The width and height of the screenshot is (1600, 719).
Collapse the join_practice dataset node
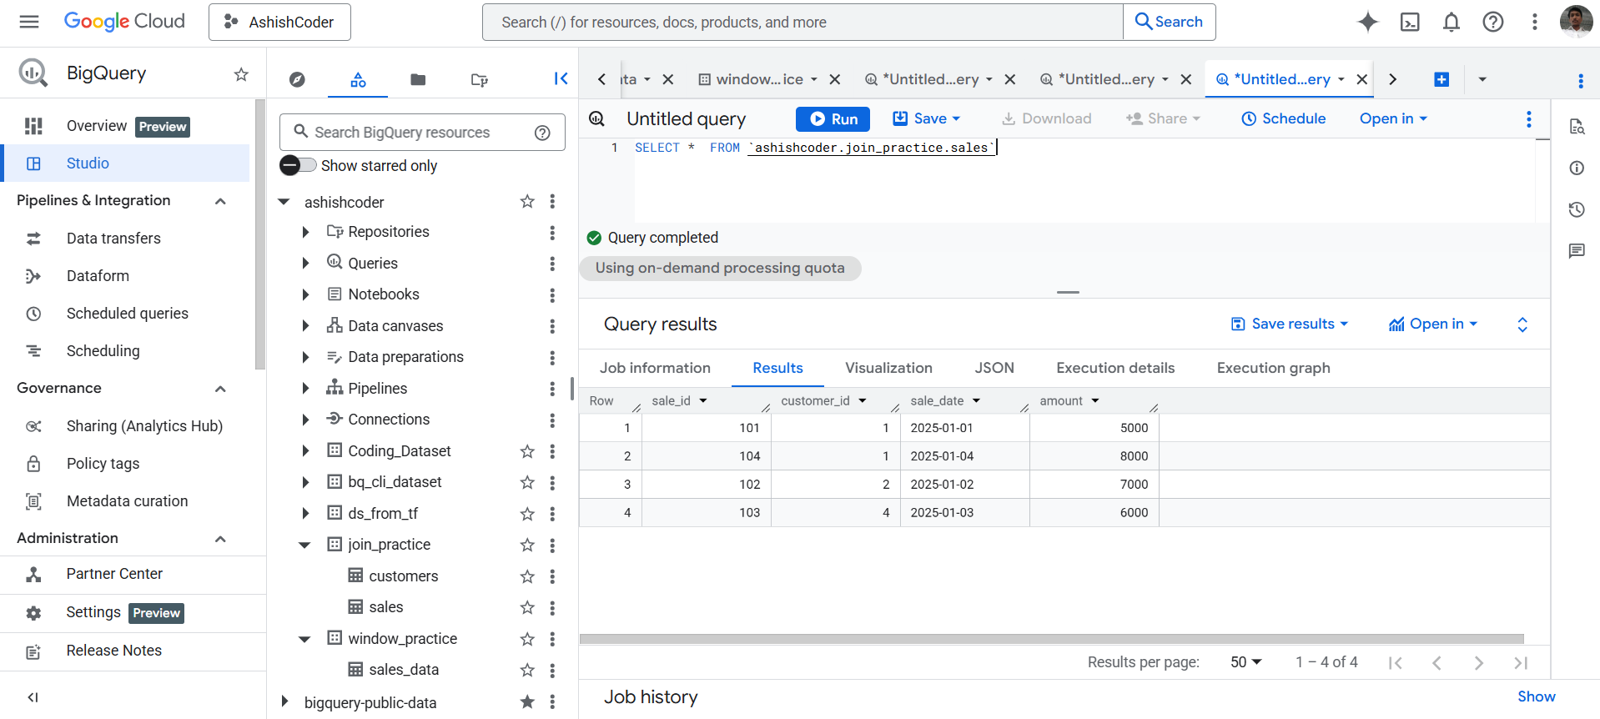click(305, 545)
